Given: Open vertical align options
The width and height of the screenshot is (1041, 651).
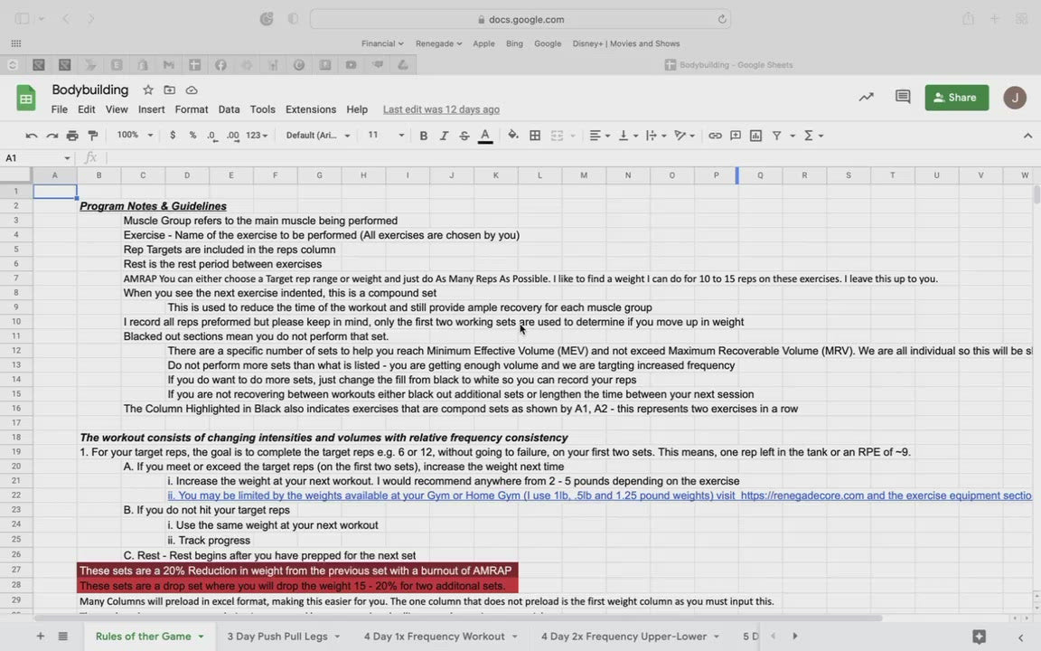Looking at the screenshot, I should 627,136.
